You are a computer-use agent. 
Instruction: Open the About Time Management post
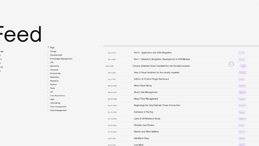146,99
